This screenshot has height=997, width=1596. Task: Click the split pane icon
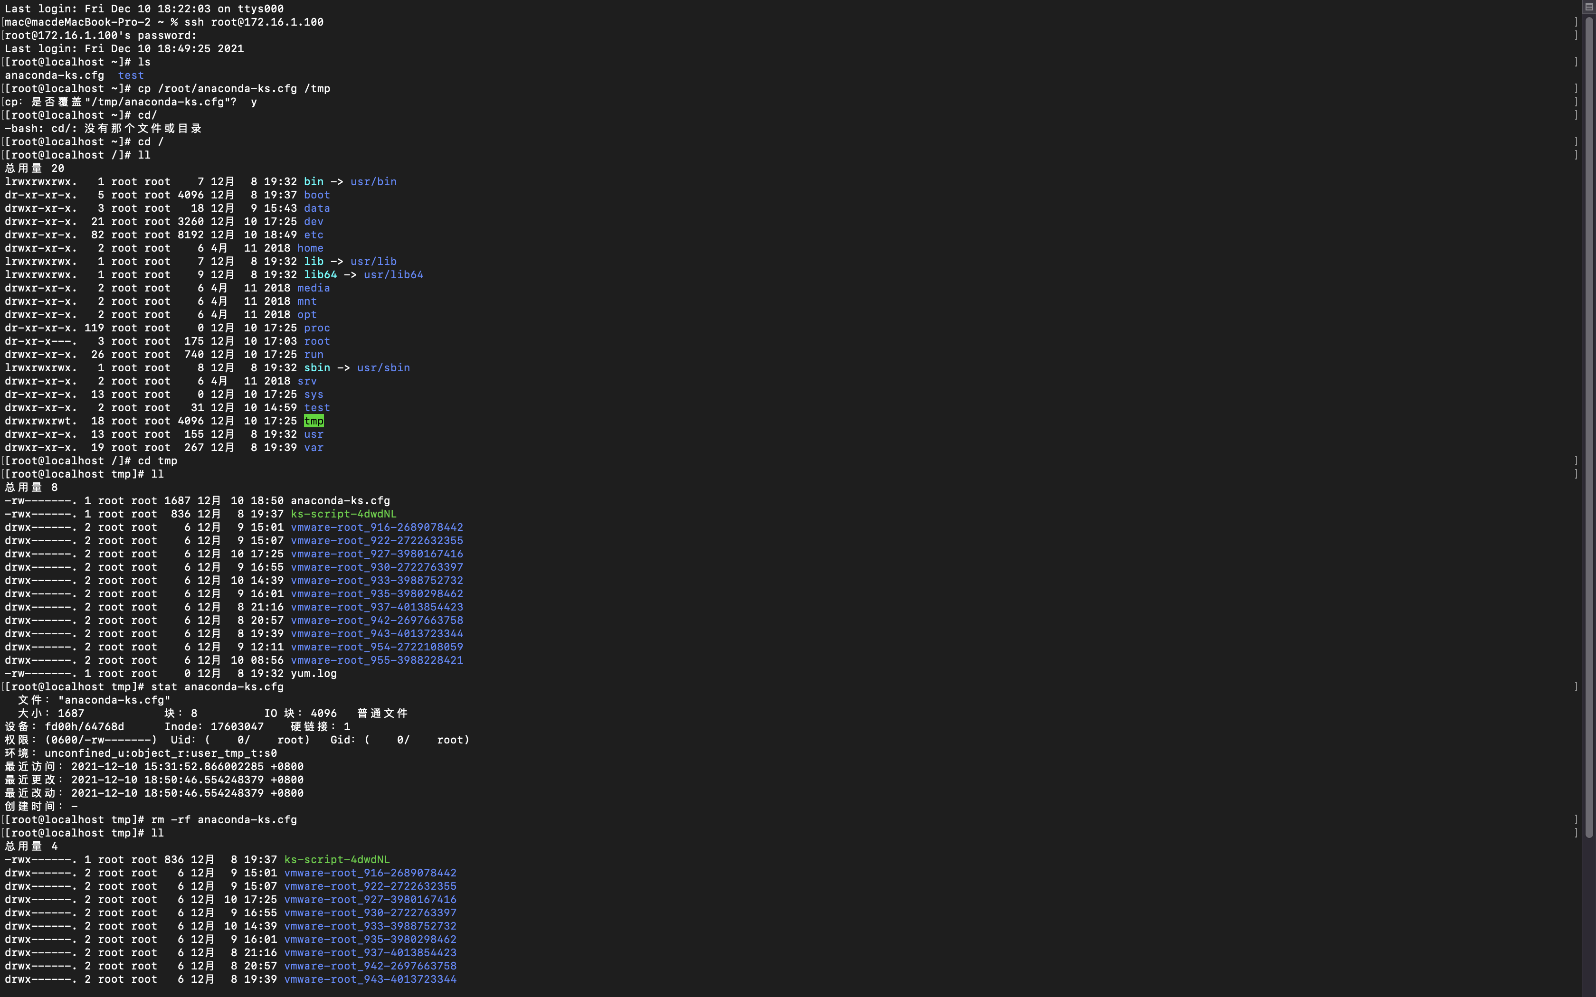pyautogui.click(x=1589, y=7)
